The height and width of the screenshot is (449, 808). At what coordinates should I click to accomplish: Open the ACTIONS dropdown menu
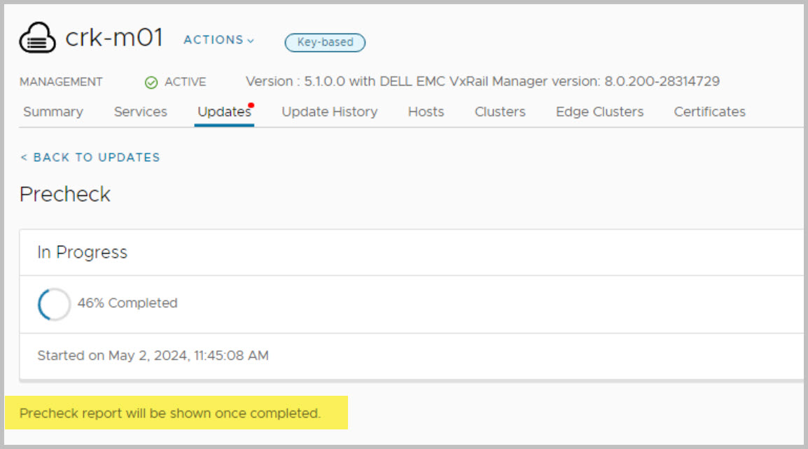pos(218,41)
